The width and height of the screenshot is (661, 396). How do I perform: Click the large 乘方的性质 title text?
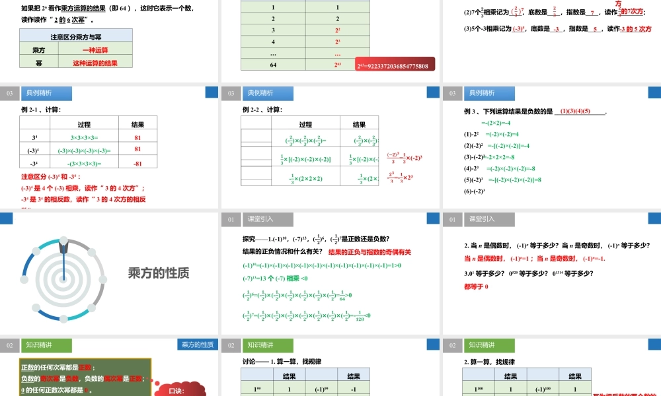159,273
